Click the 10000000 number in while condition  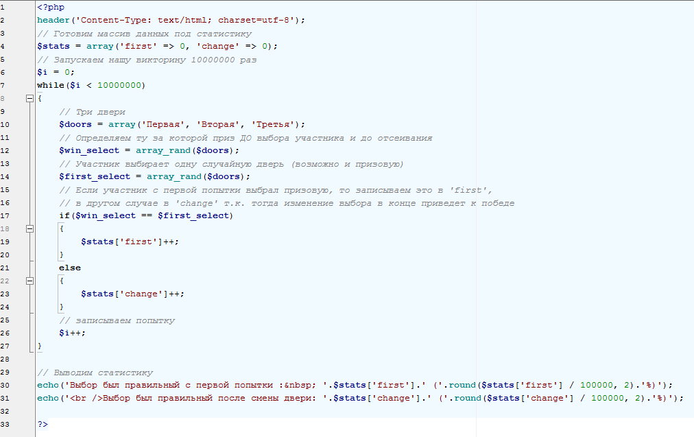point(119,85)
